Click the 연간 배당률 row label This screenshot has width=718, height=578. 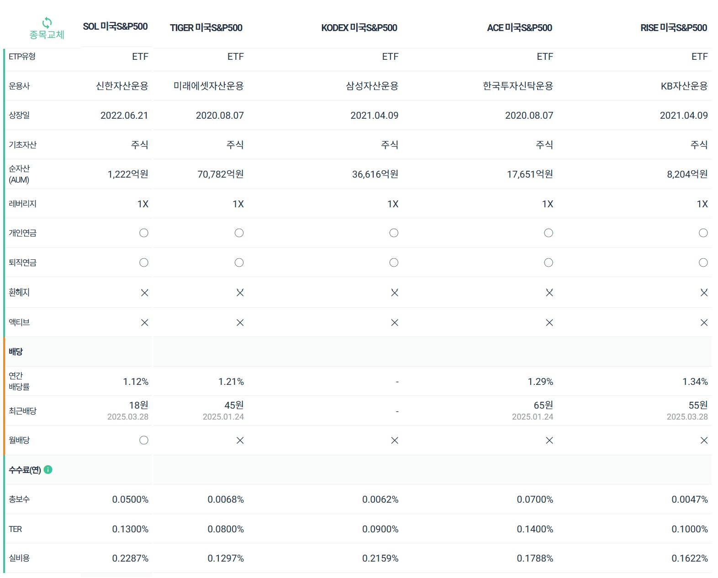pos(19,381)
